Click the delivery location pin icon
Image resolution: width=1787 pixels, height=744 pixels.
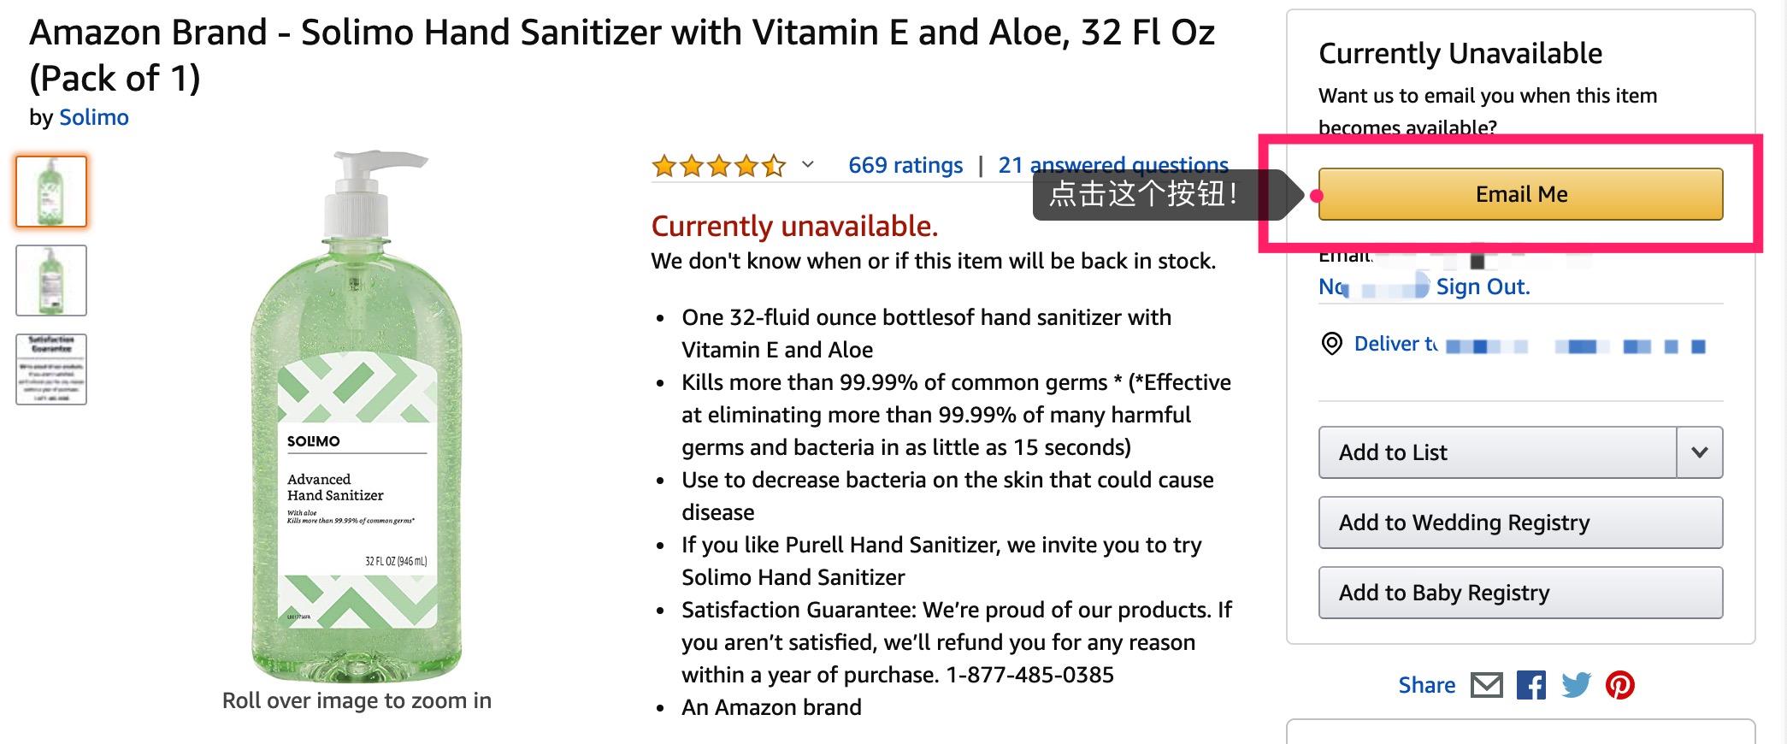[1331, 344]
